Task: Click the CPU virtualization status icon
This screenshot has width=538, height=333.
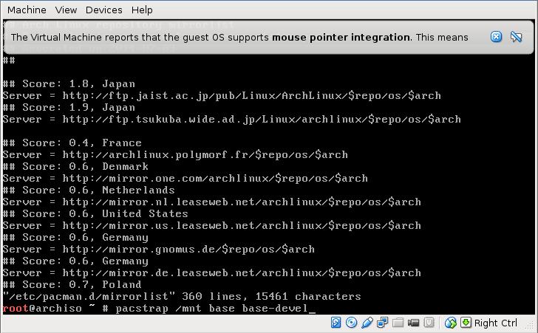Action: click(429, 323)
